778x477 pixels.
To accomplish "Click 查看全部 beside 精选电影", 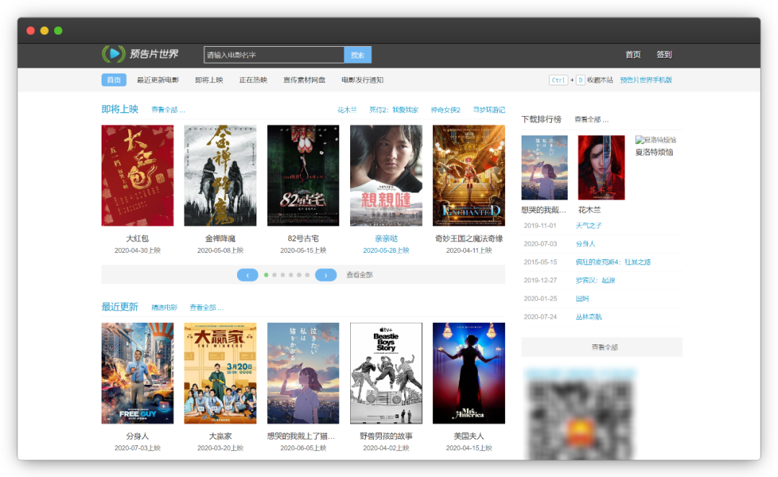I will (x=207, y=308).
